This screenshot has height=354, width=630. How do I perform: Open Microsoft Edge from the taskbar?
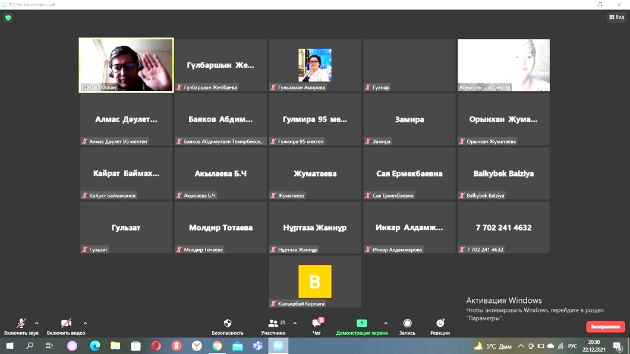tap(94, 346)
